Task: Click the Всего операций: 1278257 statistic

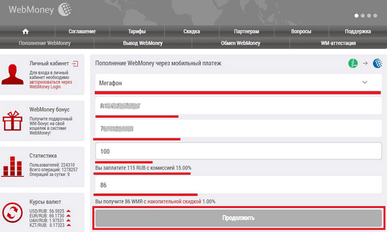Action: pos(53,170)
